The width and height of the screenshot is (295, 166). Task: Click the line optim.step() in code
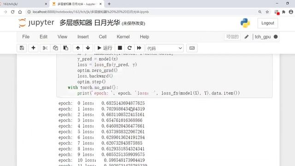pyautogui.click(x=91, y=82)
